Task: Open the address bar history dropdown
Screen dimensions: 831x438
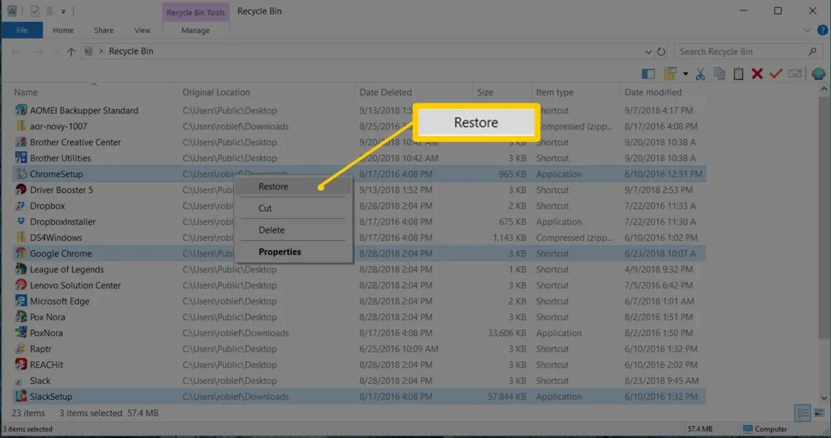Action: (649, 51)
